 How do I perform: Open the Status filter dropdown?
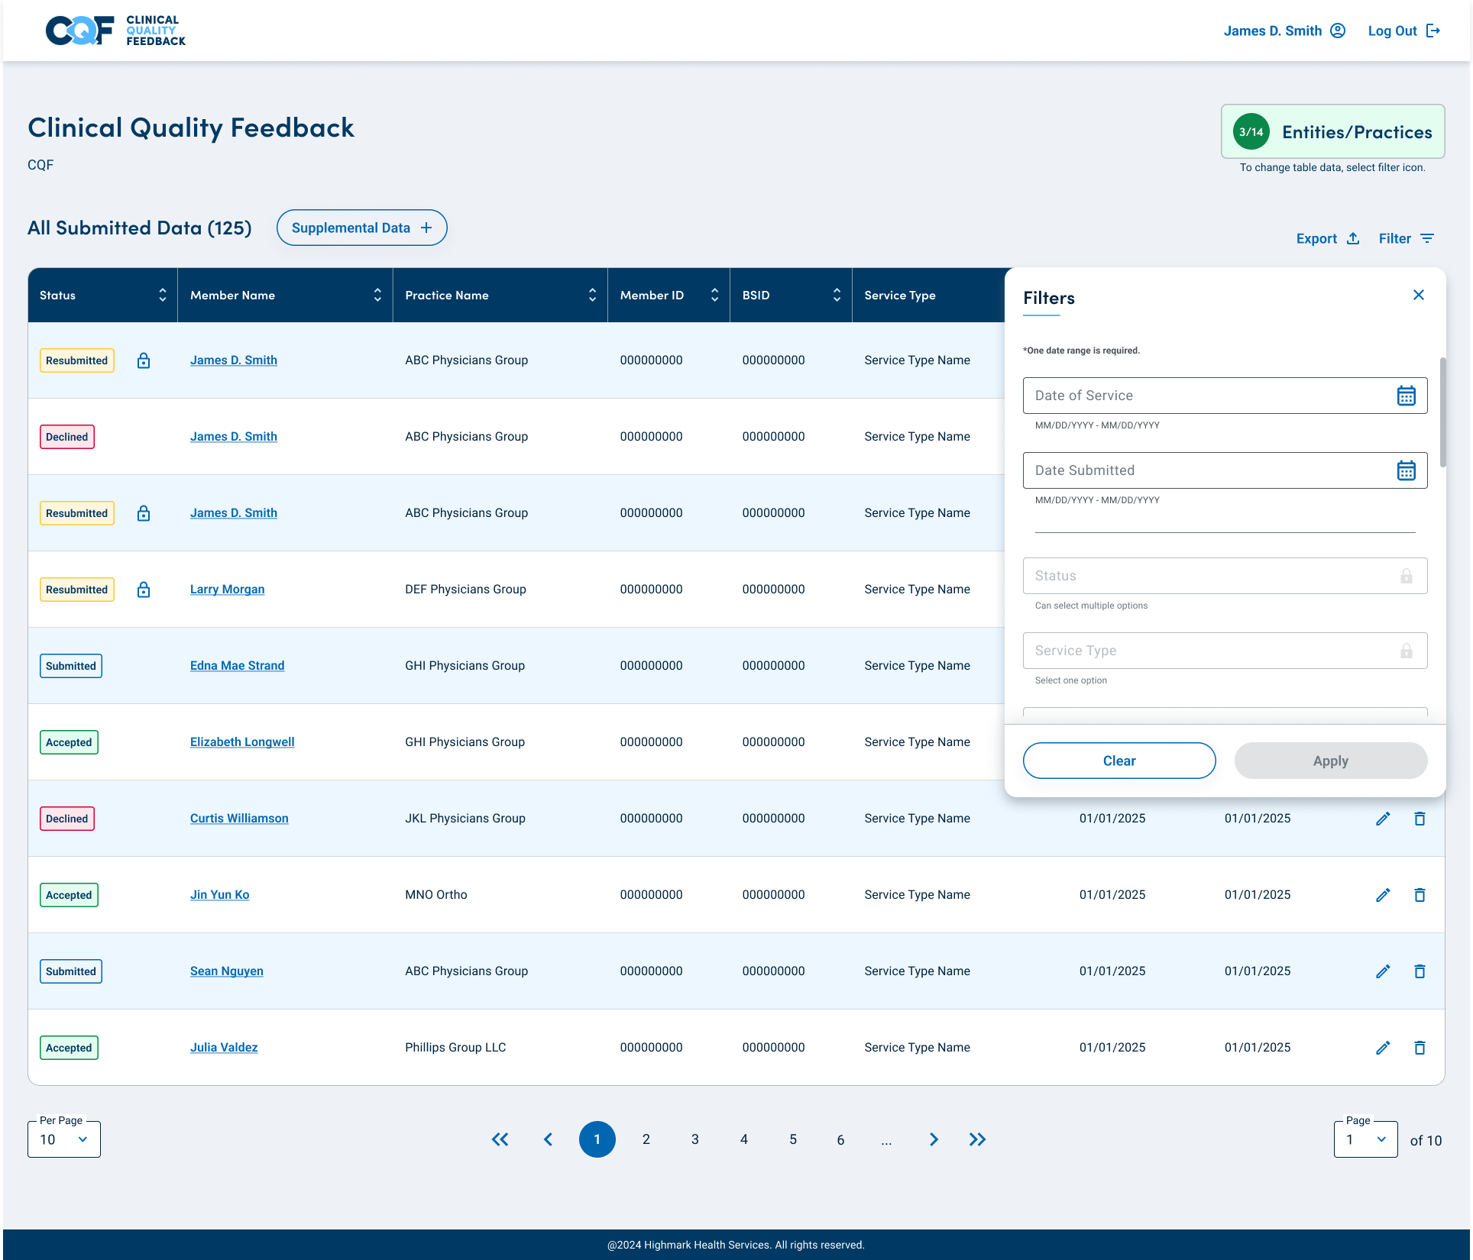tap(1225, 576)
